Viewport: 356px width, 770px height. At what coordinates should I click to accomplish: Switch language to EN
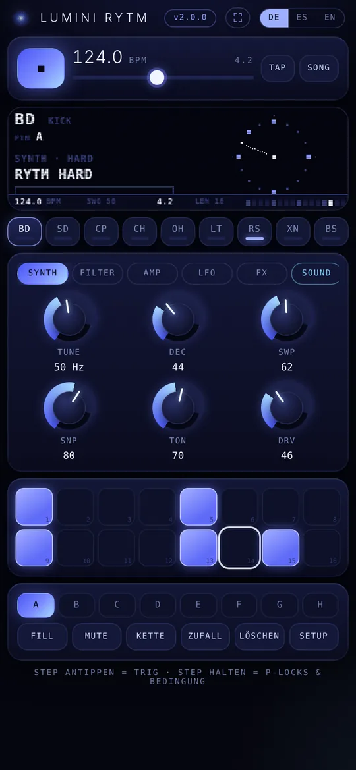[330, 18]
